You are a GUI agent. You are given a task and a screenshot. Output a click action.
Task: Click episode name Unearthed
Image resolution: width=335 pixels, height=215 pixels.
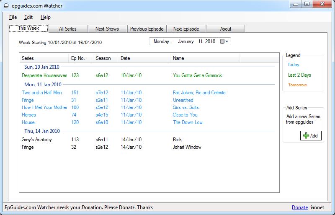click(x=183, y=100)
